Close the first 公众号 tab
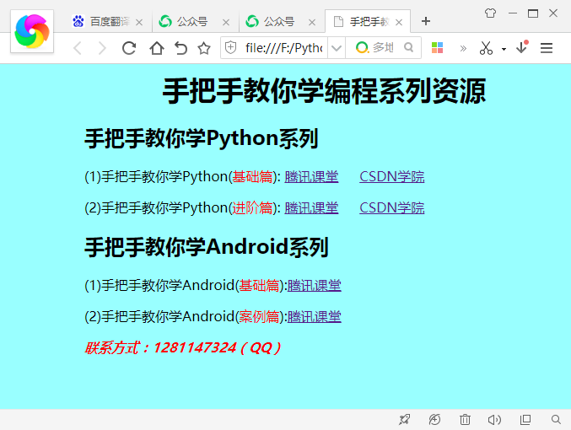 pyautogui.click(x=226, y=23)
